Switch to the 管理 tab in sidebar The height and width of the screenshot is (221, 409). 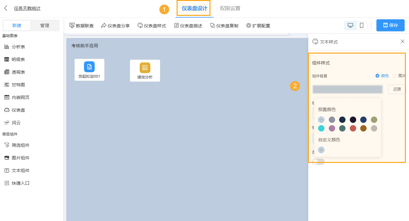[x=45, y=25]
